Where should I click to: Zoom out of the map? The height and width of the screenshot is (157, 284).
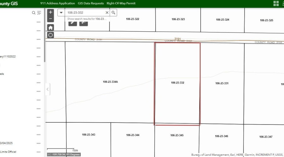click(50, 19)
